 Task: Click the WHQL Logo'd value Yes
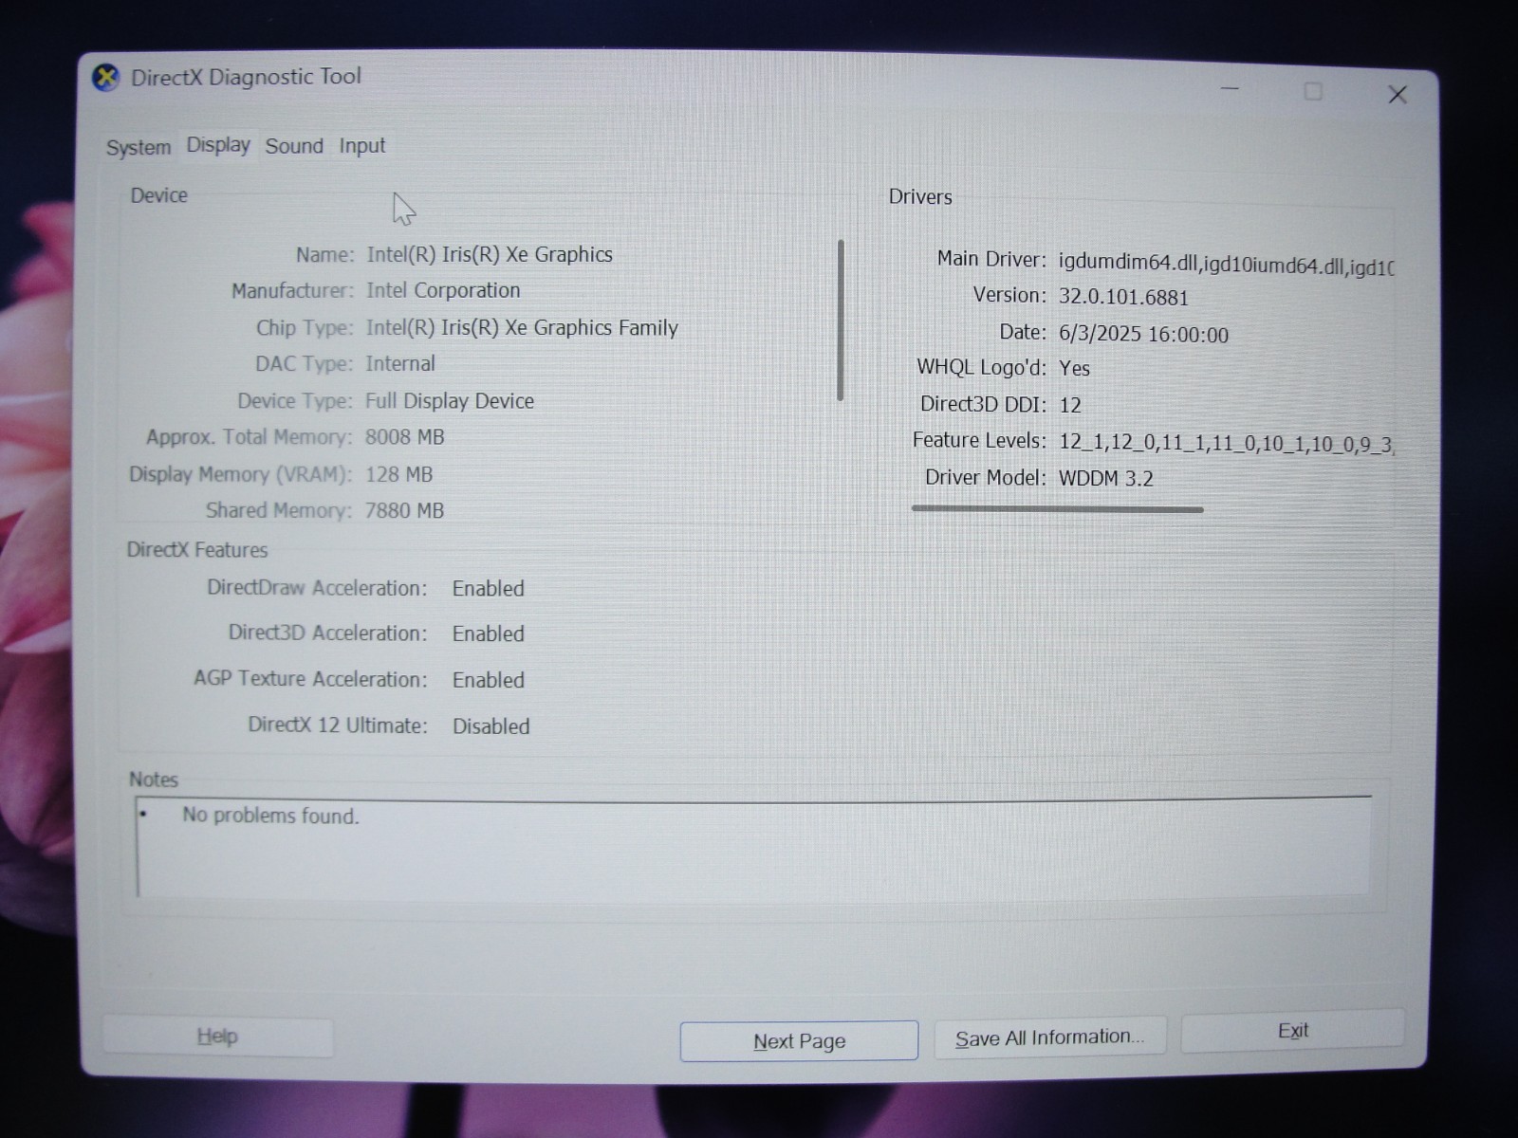click(x=1074, y=368)
